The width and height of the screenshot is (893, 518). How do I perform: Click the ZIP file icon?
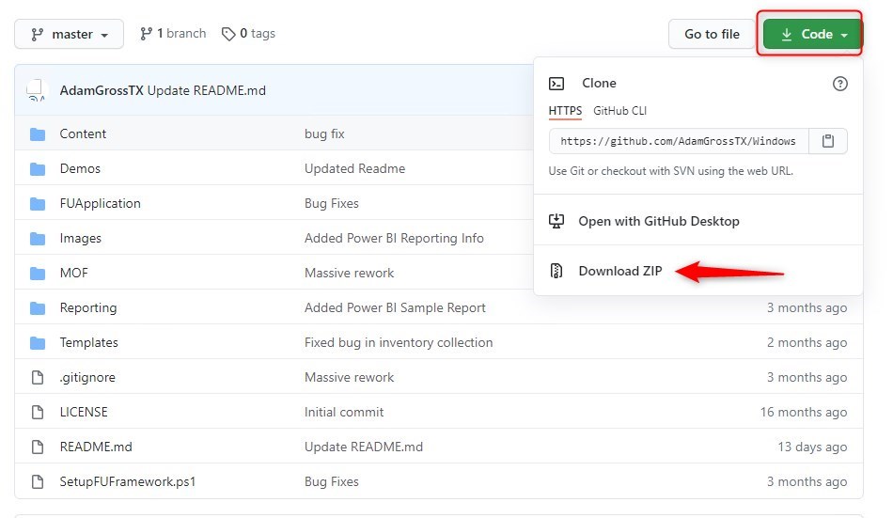[556, 271]
